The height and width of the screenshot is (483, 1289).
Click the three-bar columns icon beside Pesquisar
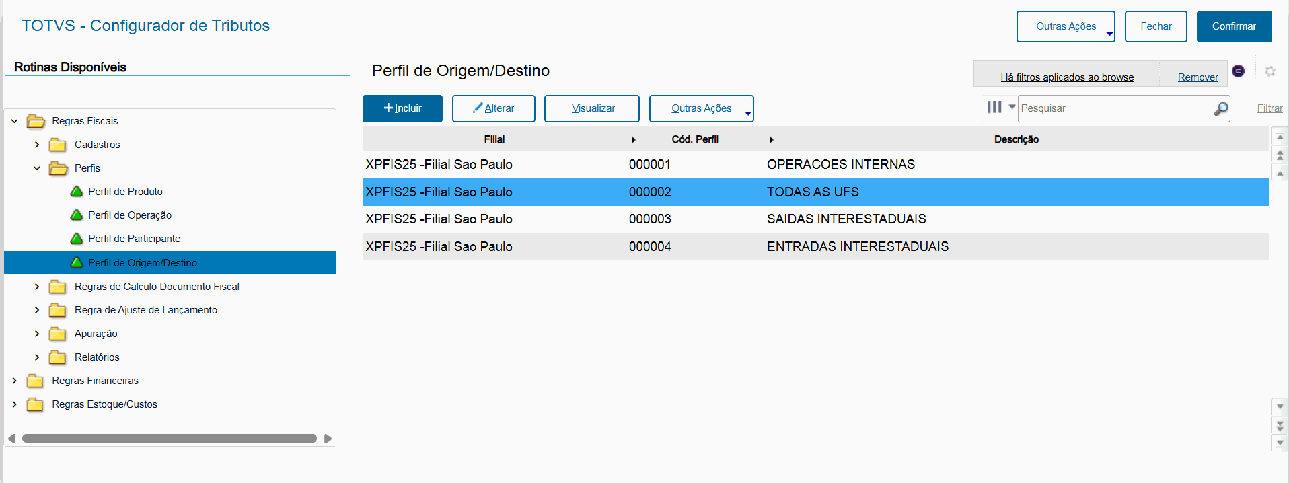coord(994,108)
